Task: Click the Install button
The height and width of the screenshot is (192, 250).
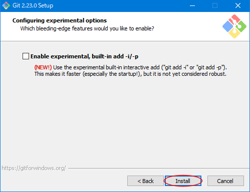Action: [x=183, y=181]
